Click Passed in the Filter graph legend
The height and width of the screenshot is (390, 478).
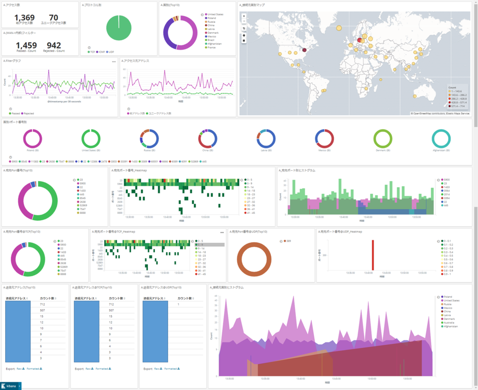click(x=14, y=113)
